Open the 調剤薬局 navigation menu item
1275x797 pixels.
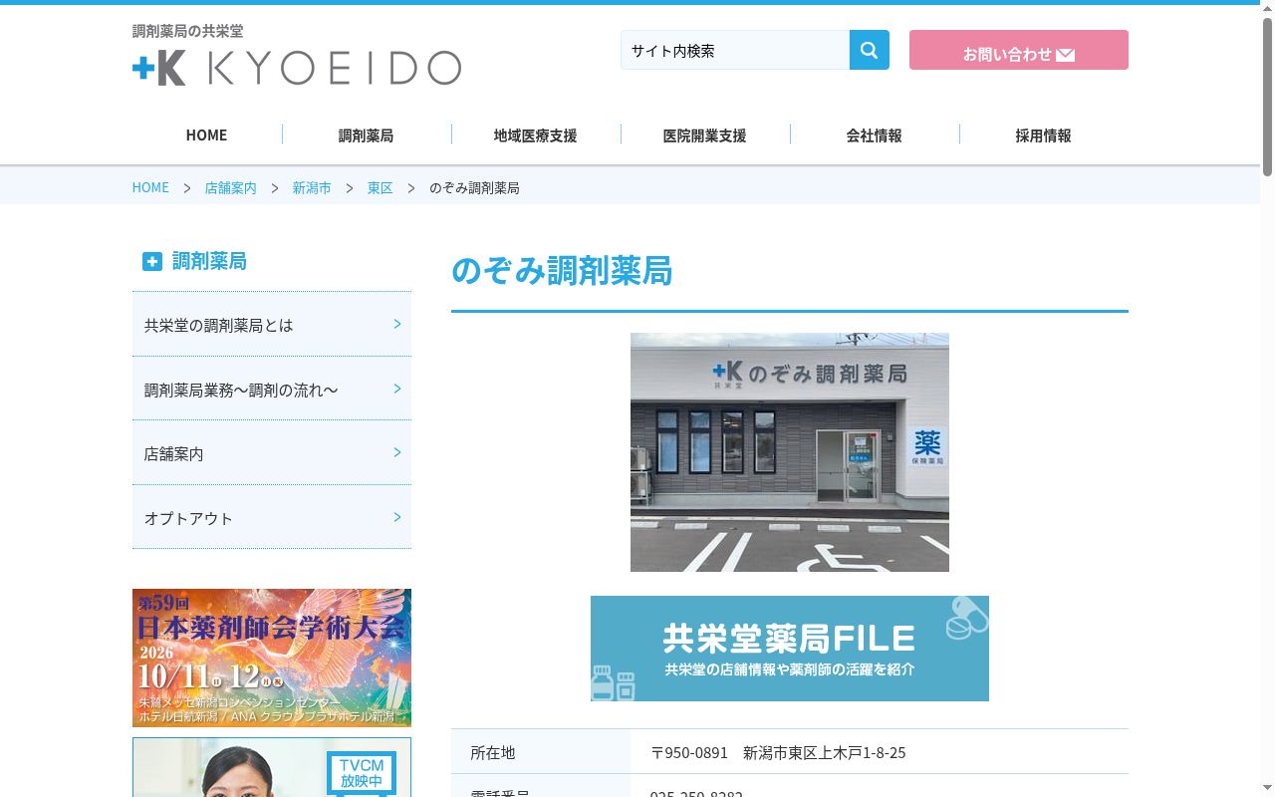point(366,135)
